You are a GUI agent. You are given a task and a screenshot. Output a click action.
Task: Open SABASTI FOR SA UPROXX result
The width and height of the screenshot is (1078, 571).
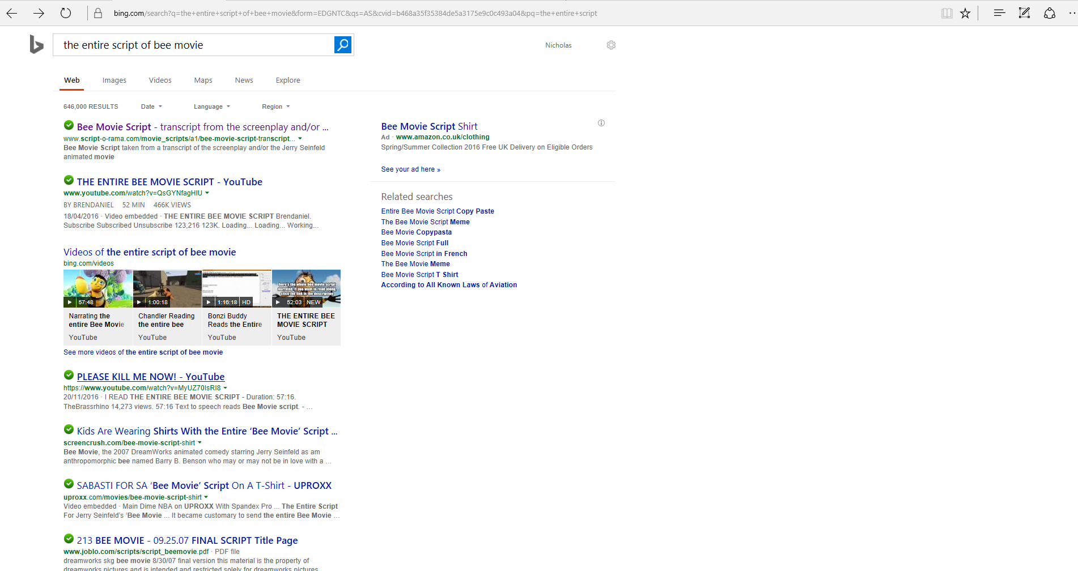[204, 485]
